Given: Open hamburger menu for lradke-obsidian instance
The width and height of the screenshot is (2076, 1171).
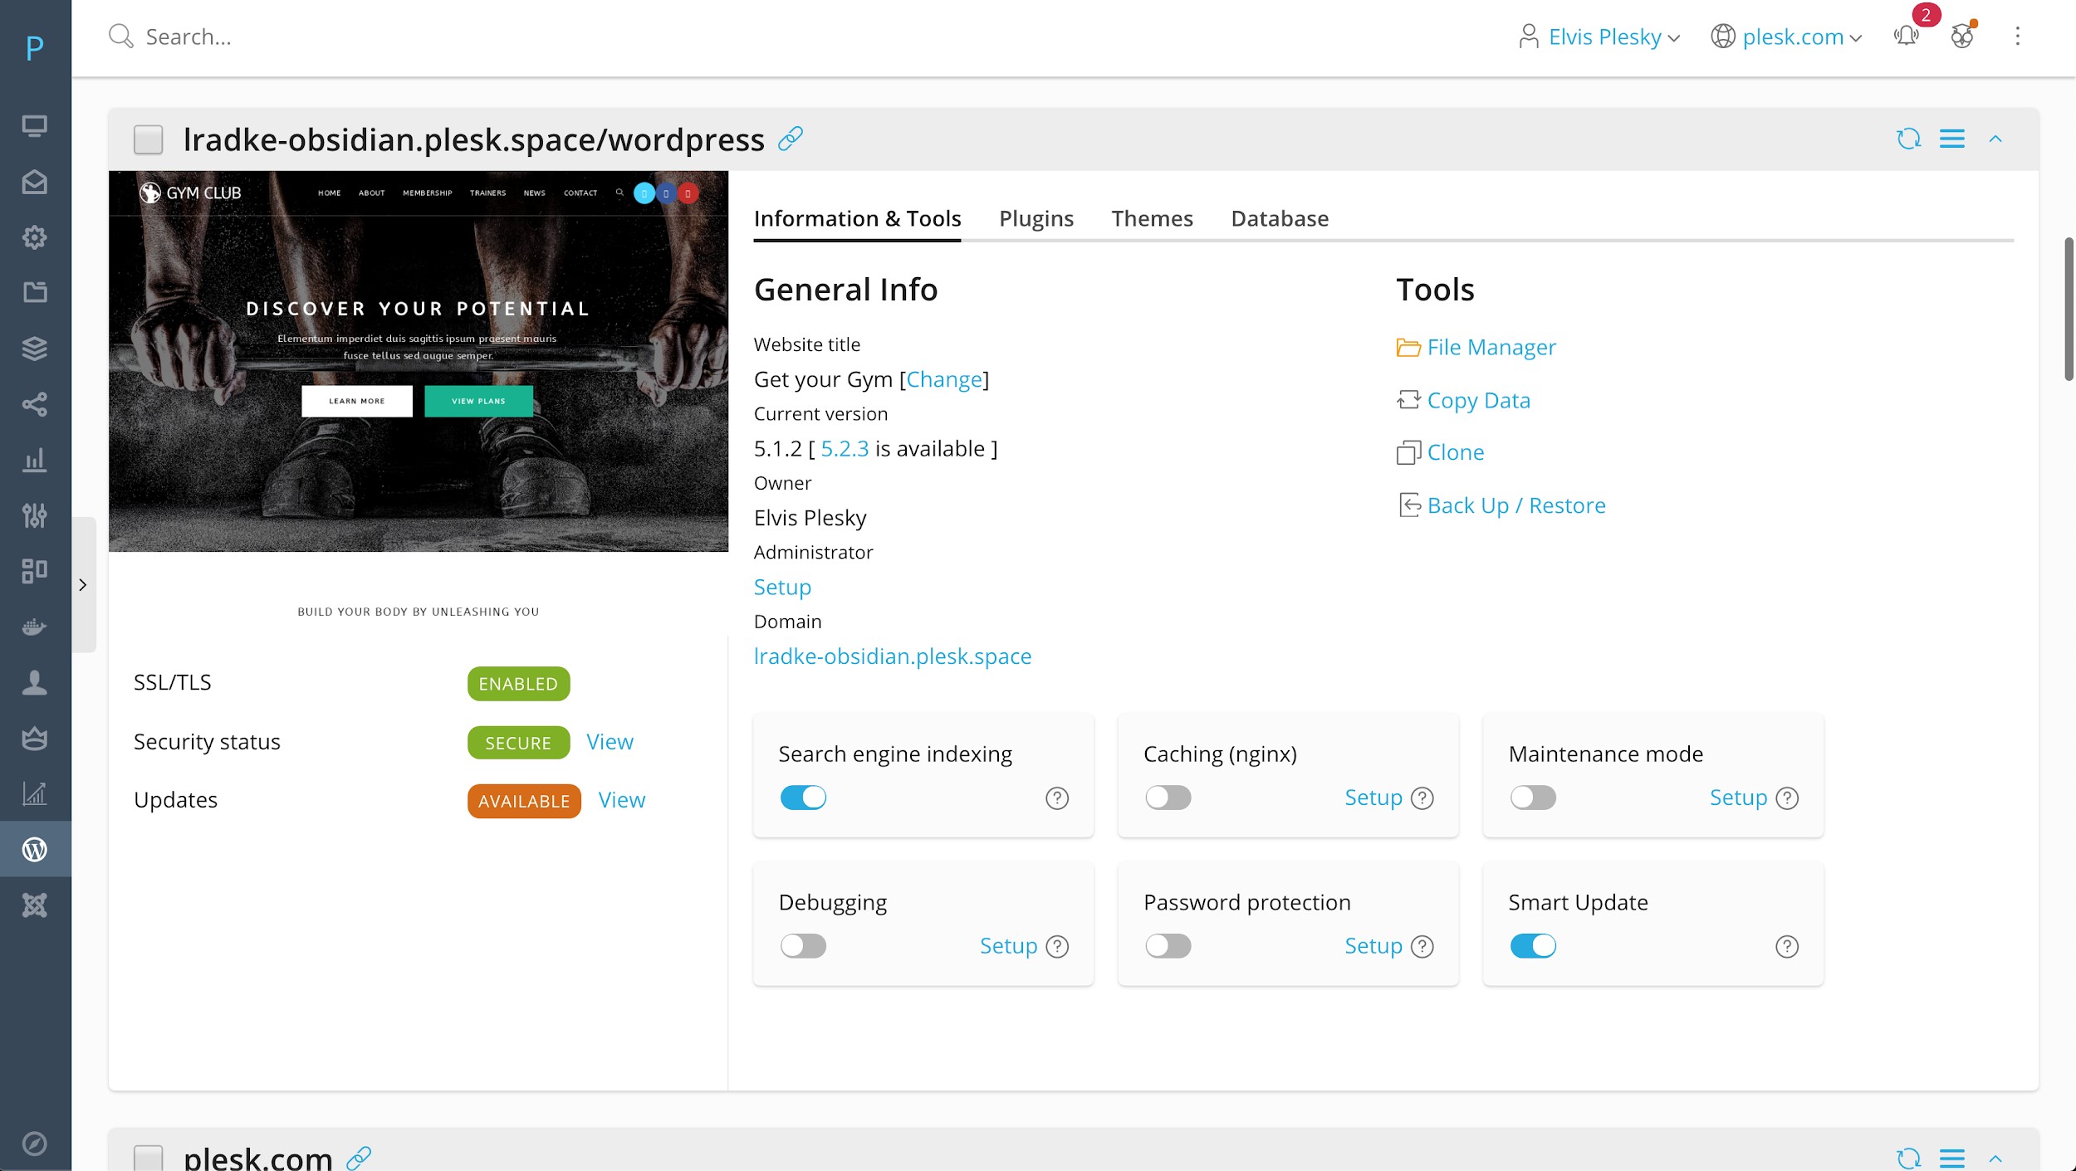Looking at the screenshot, I should pos(1951,139).
